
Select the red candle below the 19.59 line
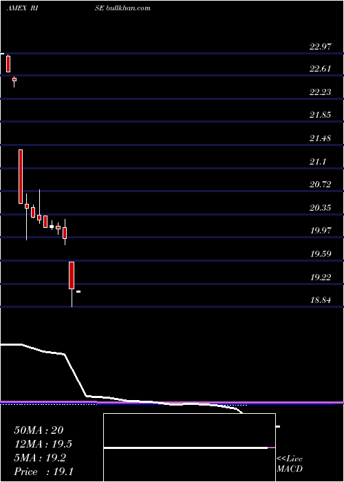coord(72,275)
